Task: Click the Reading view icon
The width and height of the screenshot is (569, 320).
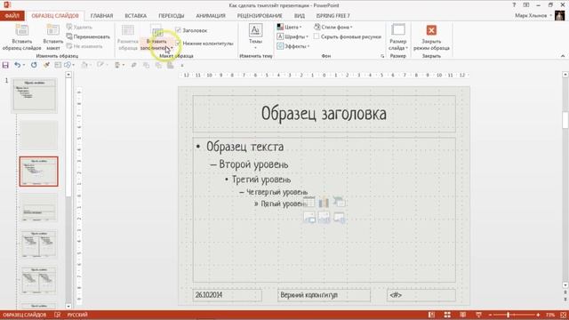Action: pyautogui.click(x=463, y=315)
